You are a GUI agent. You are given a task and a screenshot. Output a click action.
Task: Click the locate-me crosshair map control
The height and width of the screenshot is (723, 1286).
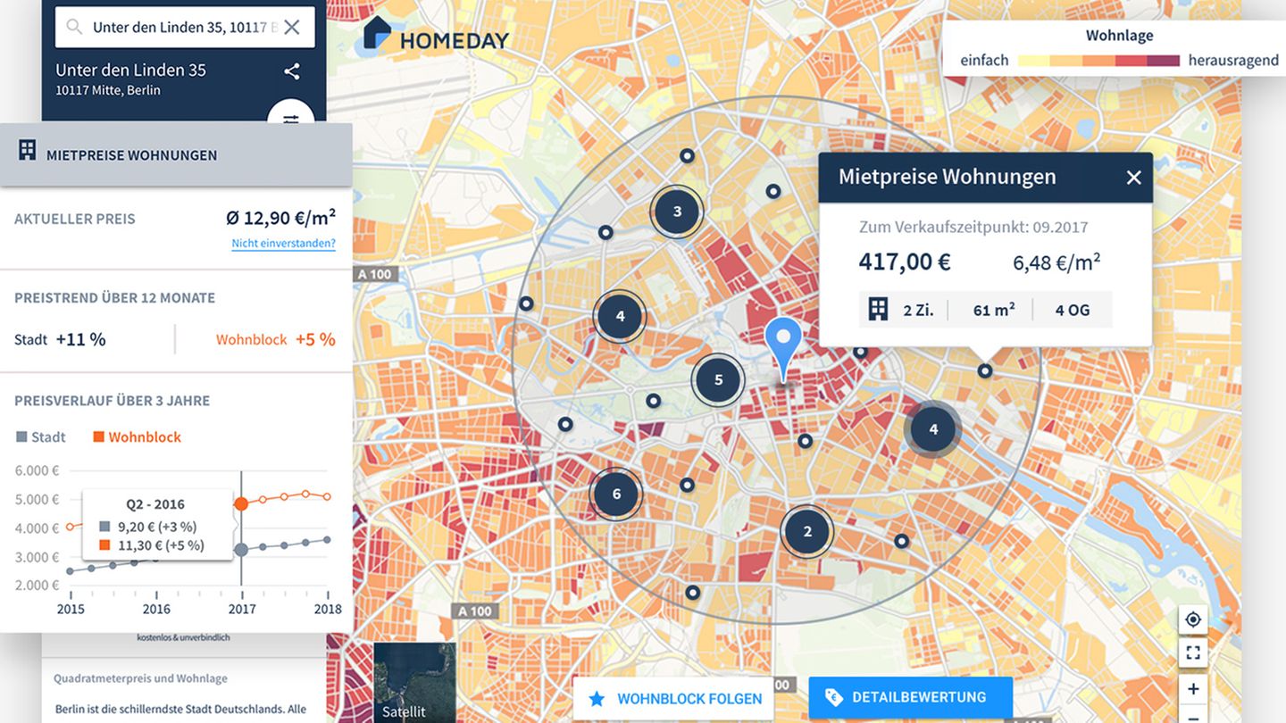1193,619
